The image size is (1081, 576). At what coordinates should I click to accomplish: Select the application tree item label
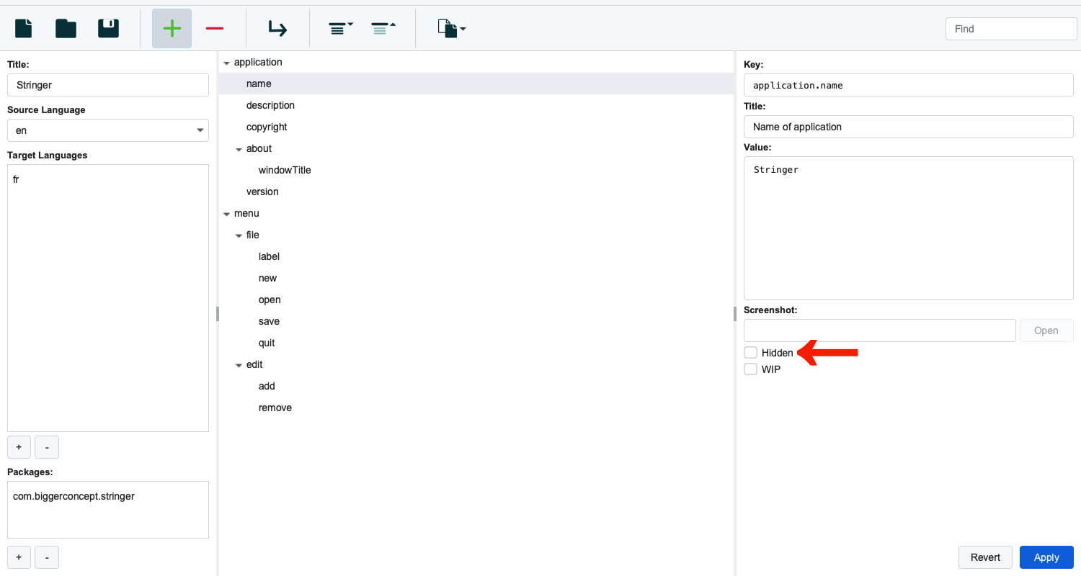pos(258,62)
